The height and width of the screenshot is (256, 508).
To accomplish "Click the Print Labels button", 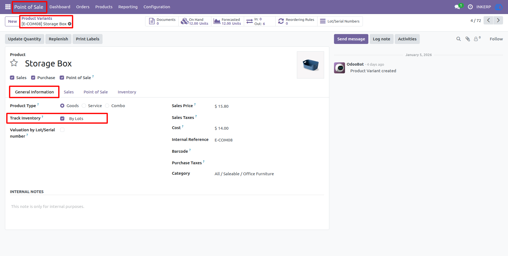I will click(88, 39).
